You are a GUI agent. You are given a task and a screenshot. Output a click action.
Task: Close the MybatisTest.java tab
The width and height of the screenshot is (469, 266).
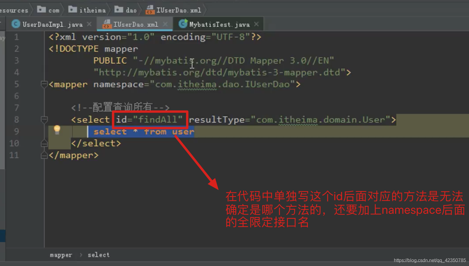click(256, 24)
